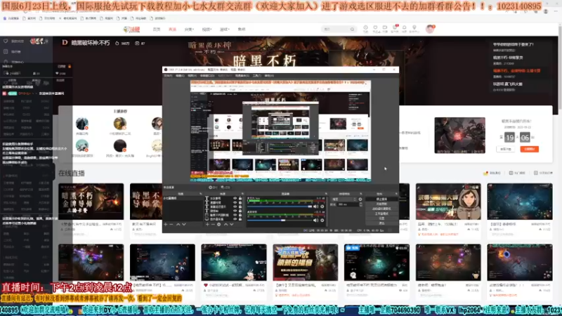Click 工作室模式 studio mode button
This screenshot has width=562, height=316.
tap(381, 213)
